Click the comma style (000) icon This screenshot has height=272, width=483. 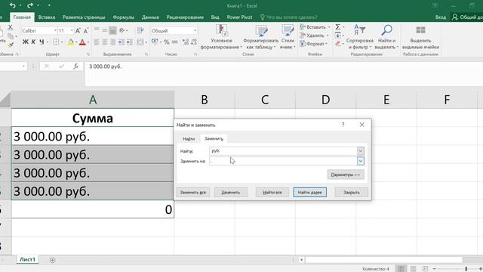tap(174, 42)
